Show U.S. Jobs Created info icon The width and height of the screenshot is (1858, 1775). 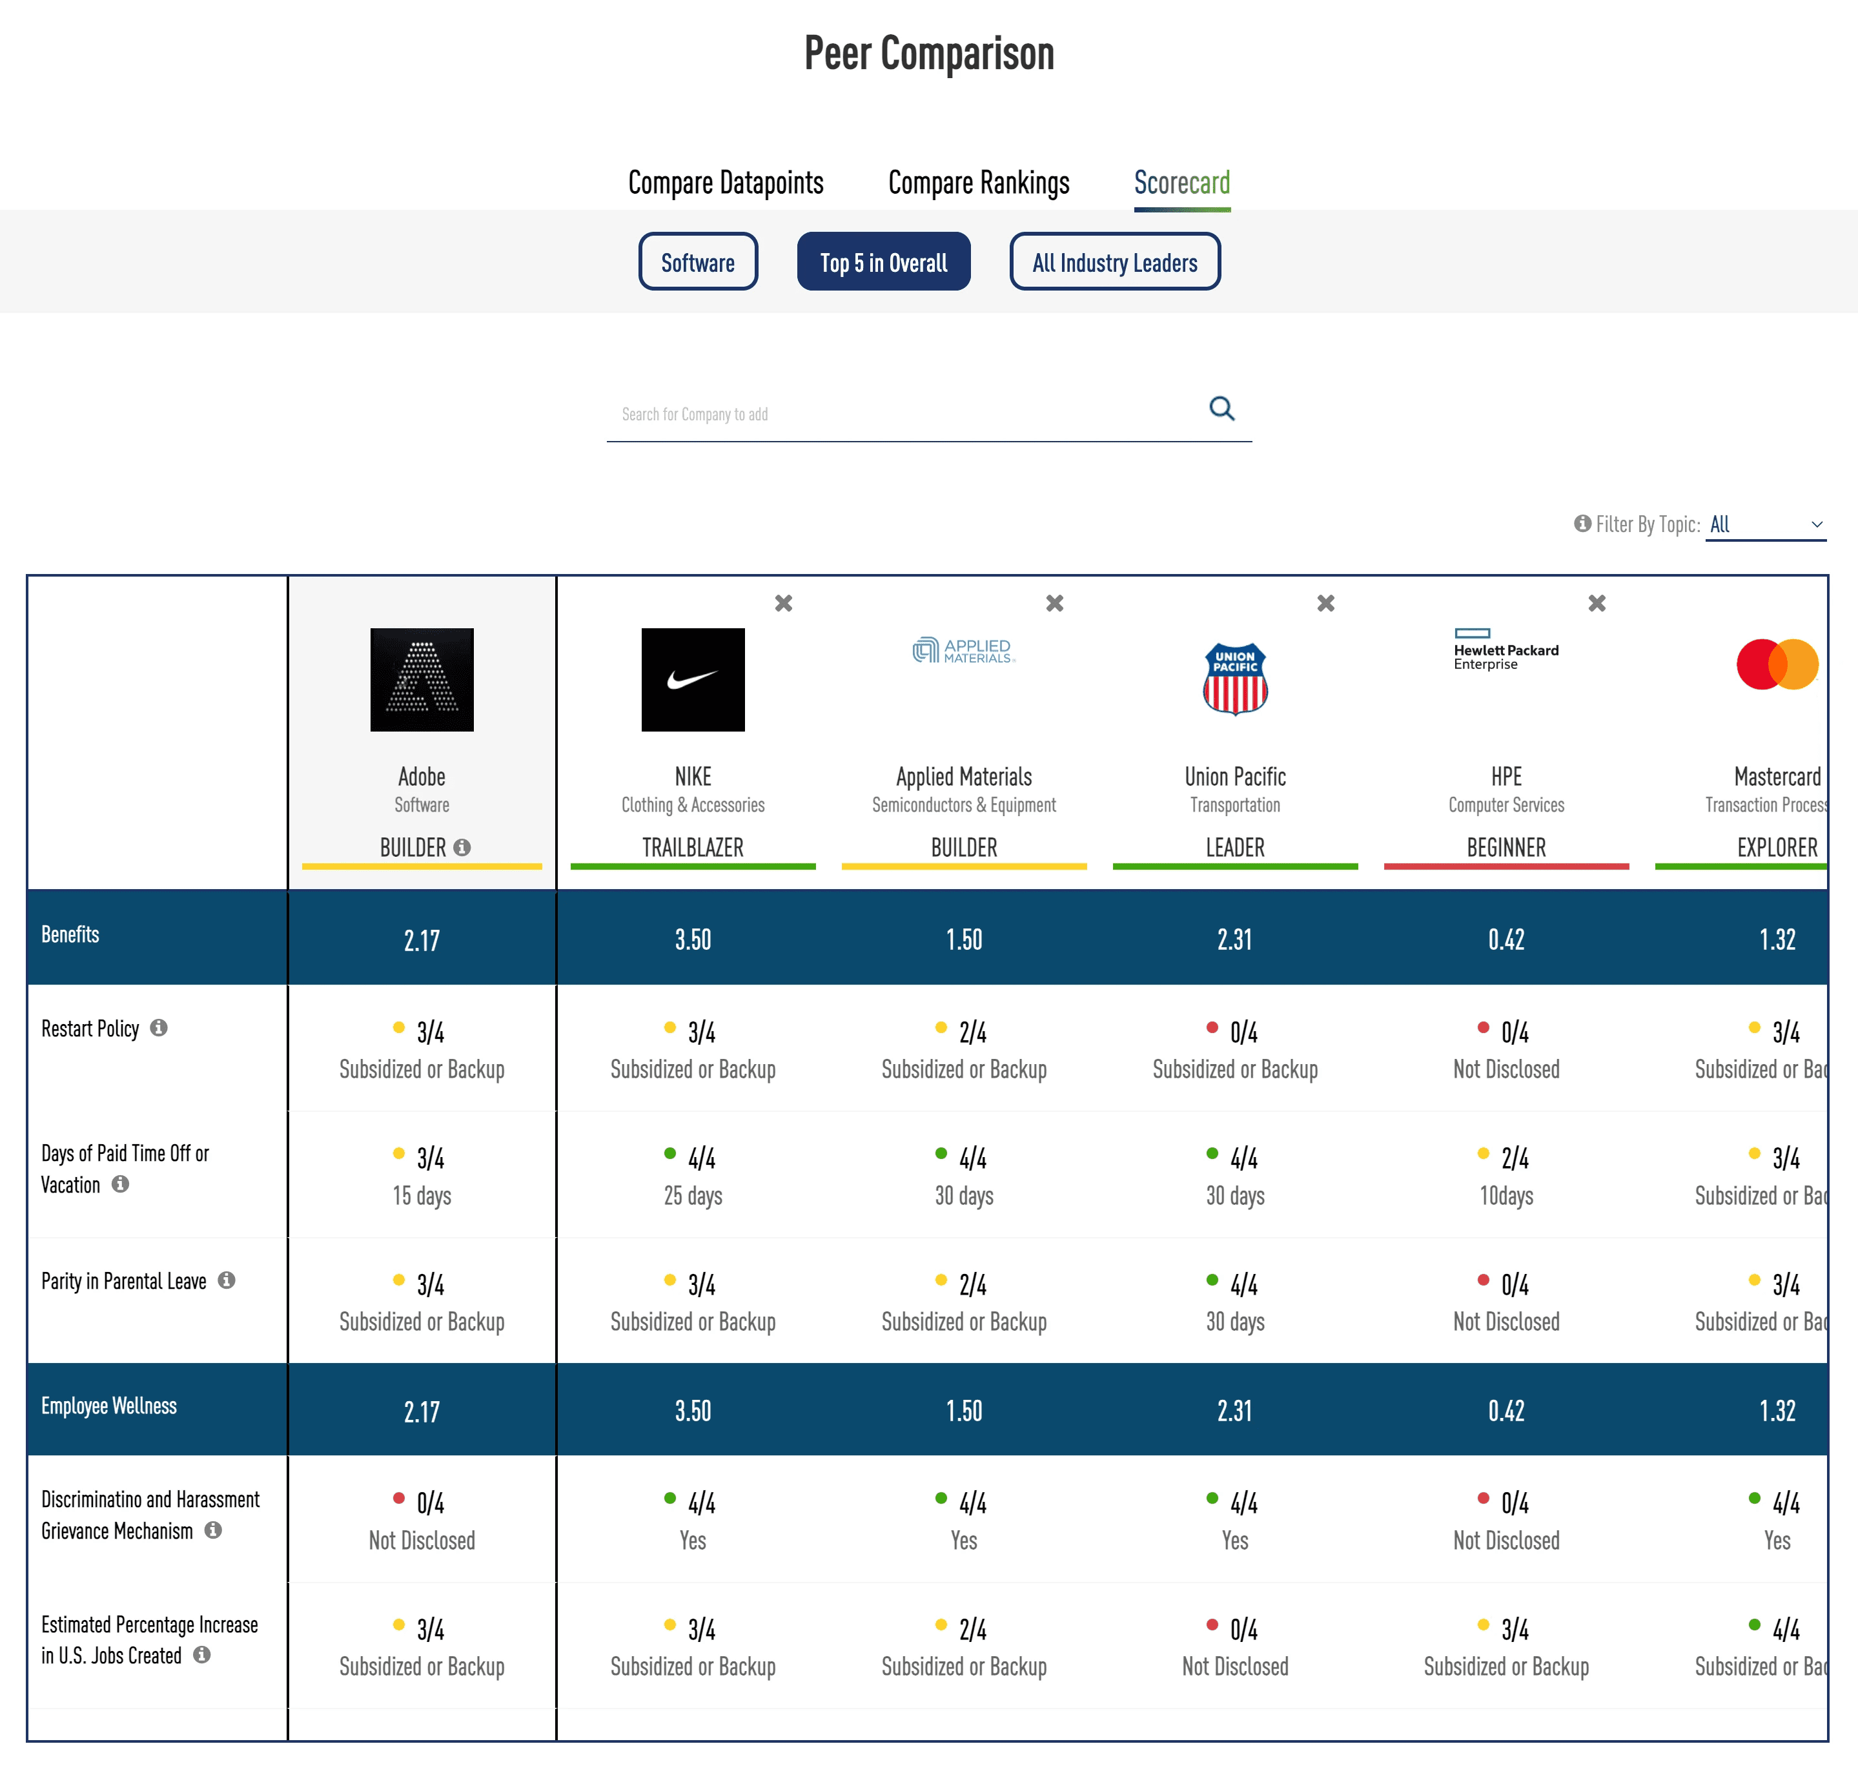point(201,1655)
